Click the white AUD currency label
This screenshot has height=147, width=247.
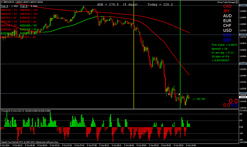pos(227,16)
